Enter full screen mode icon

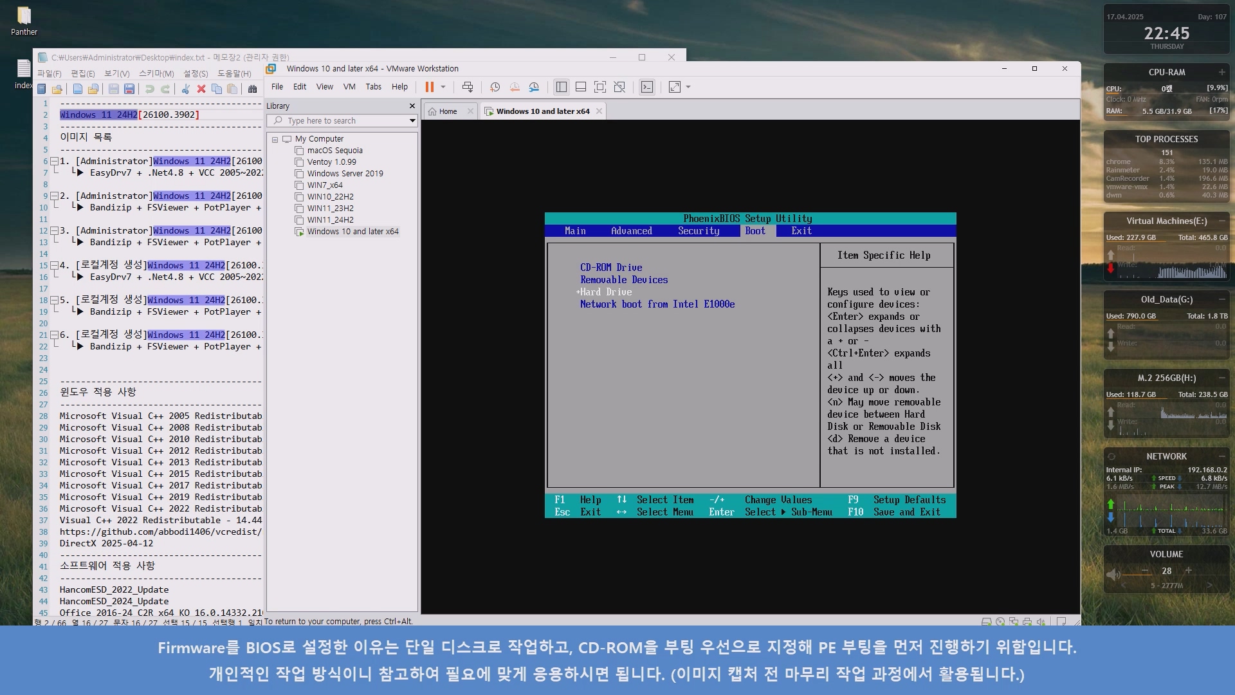[x=599, y=87]
